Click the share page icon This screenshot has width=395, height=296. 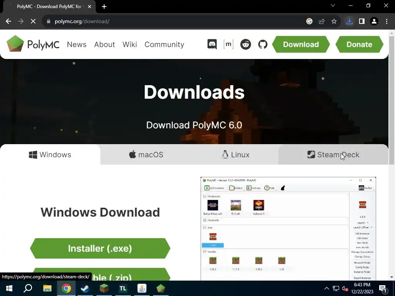tap(322, 22)
